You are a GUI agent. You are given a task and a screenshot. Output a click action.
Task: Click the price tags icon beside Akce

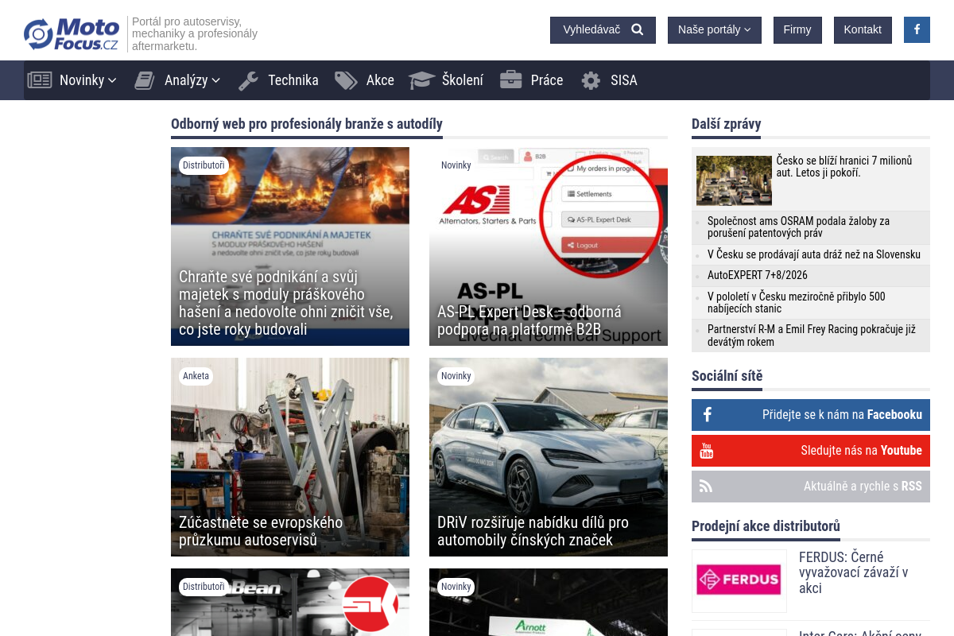tap(346, 79)
